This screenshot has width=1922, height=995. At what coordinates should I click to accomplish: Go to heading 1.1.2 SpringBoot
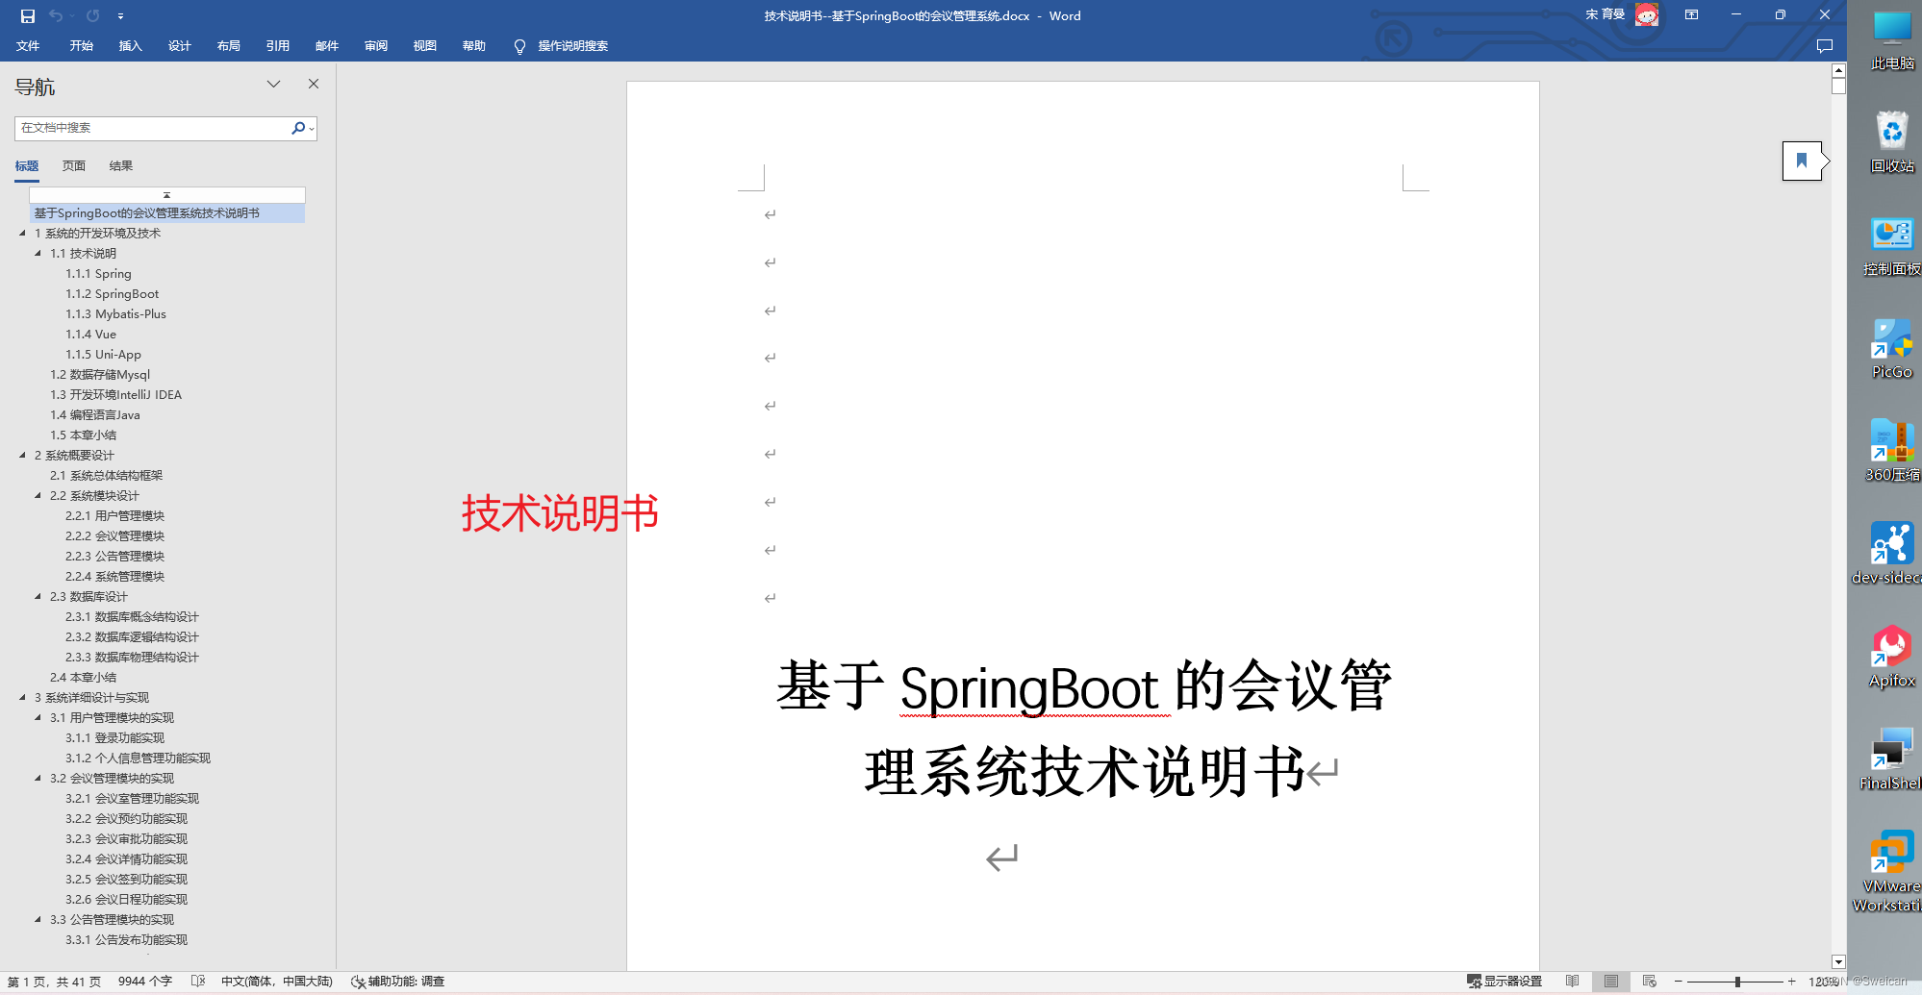click(x=113, y=294)
